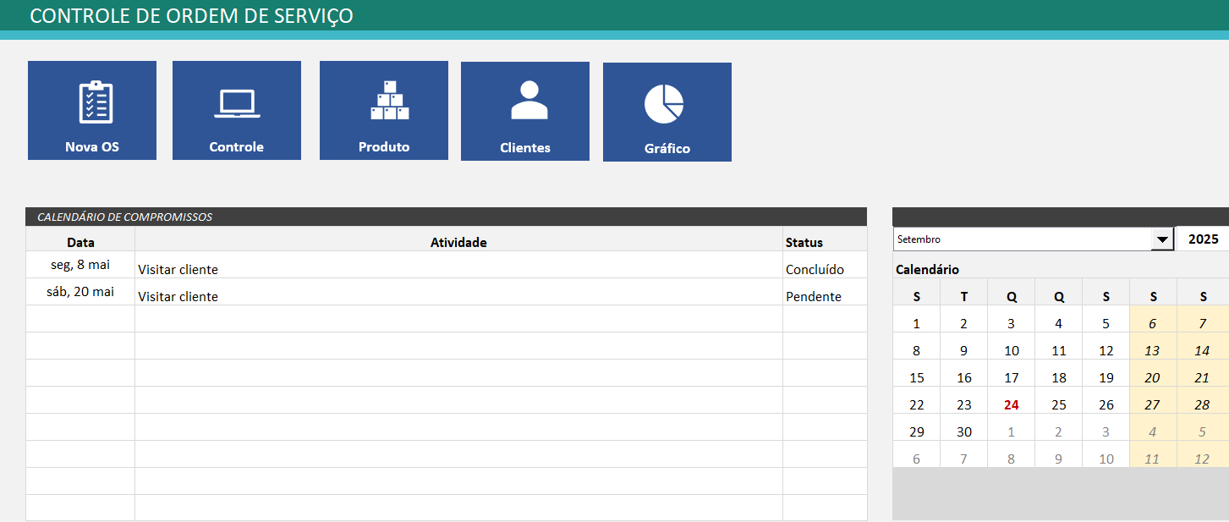Click the Concluído status cell
Screen dimensions: 1229x522
coord(815,270)
